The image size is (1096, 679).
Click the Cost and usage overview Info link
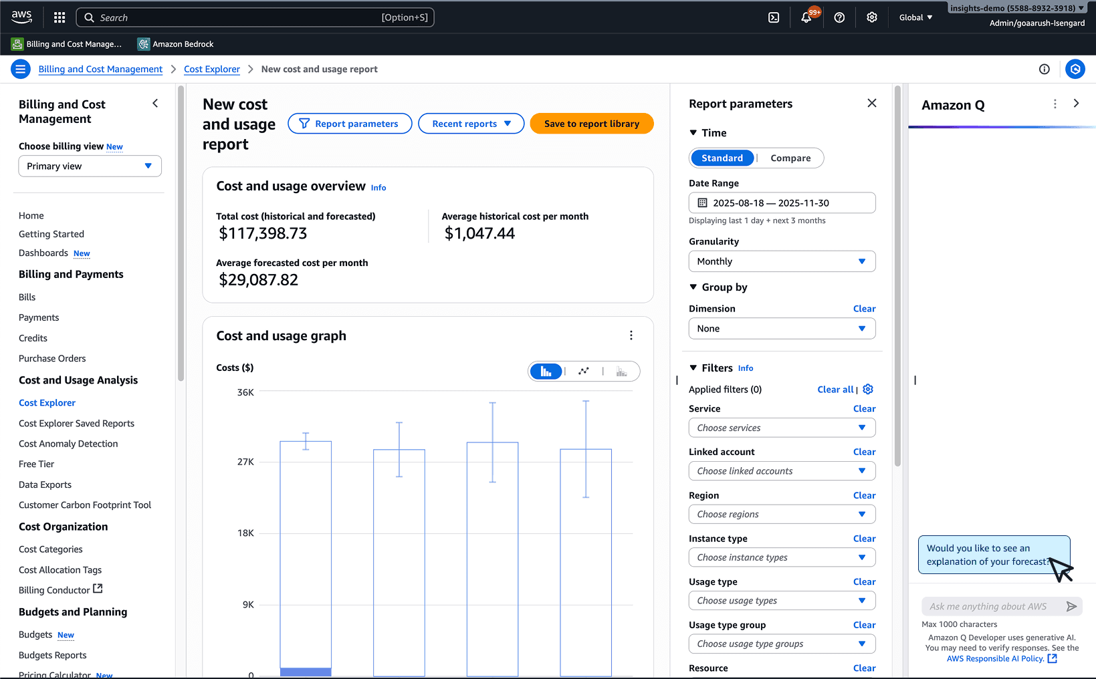point(378,188)
